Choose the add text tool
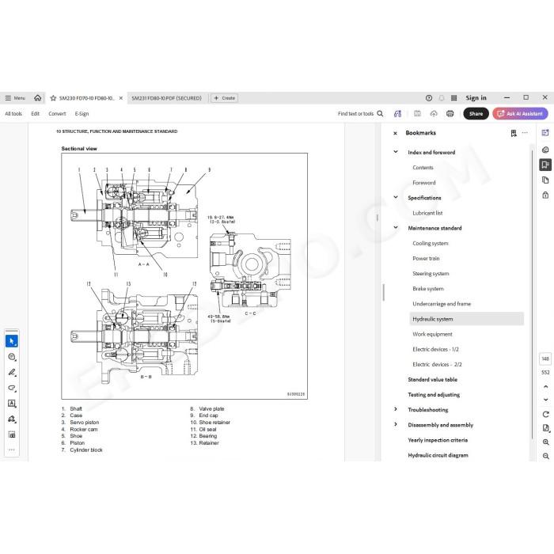 (x=12, y=404)
